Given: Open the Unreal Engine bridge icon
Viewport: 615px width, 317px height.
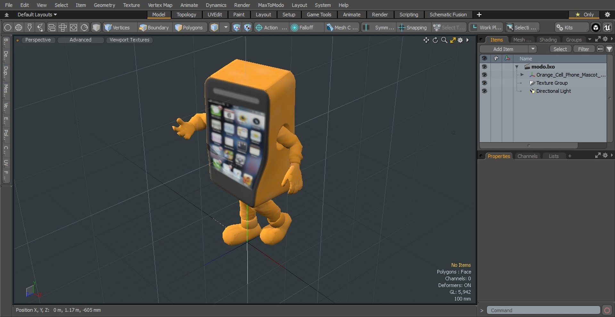Looking at the screenshot, I should pyautogui.click(x=607, y=28).
